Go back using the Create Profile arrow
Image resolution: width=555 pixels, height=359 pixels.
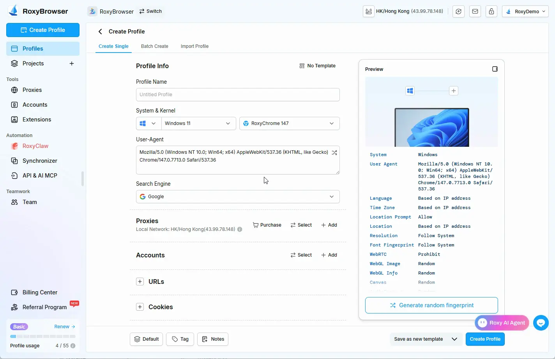point(100,32)
